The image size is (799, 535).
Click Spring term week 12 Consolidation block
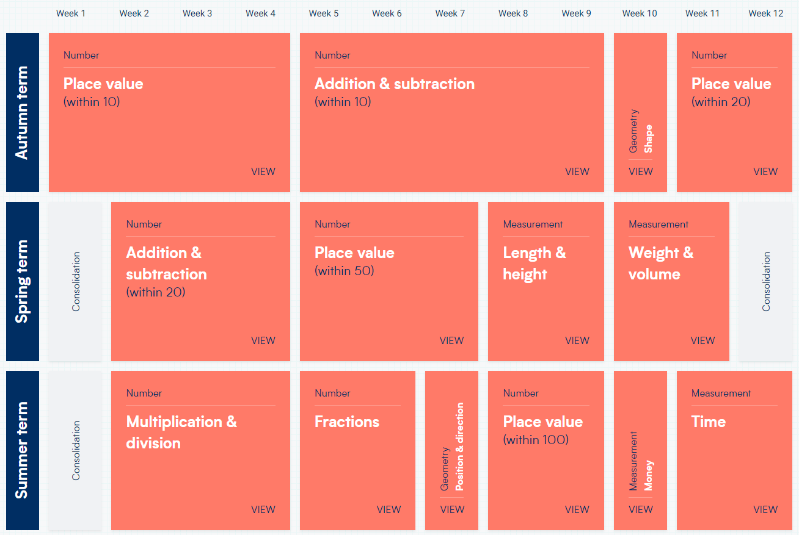click(766, 281)
